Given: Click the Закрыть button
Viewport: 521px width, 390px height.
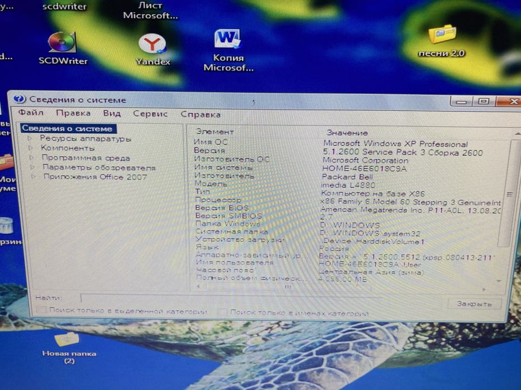Looking at the screenshot, I should [x=474, y=304].
